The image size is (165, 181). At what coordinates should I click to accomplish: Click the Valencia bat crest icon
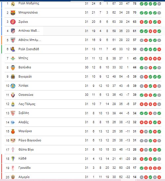(13, 68)
